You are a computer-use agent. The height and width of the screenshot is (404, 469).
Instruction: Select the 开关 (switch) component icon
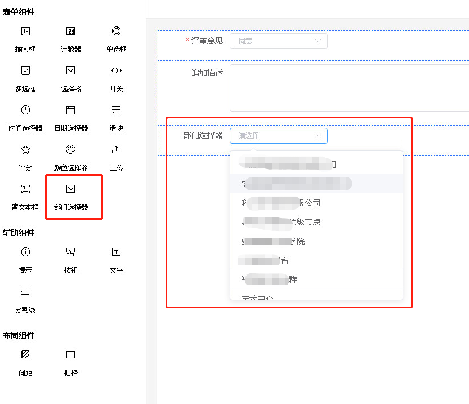tap(116, 71)
